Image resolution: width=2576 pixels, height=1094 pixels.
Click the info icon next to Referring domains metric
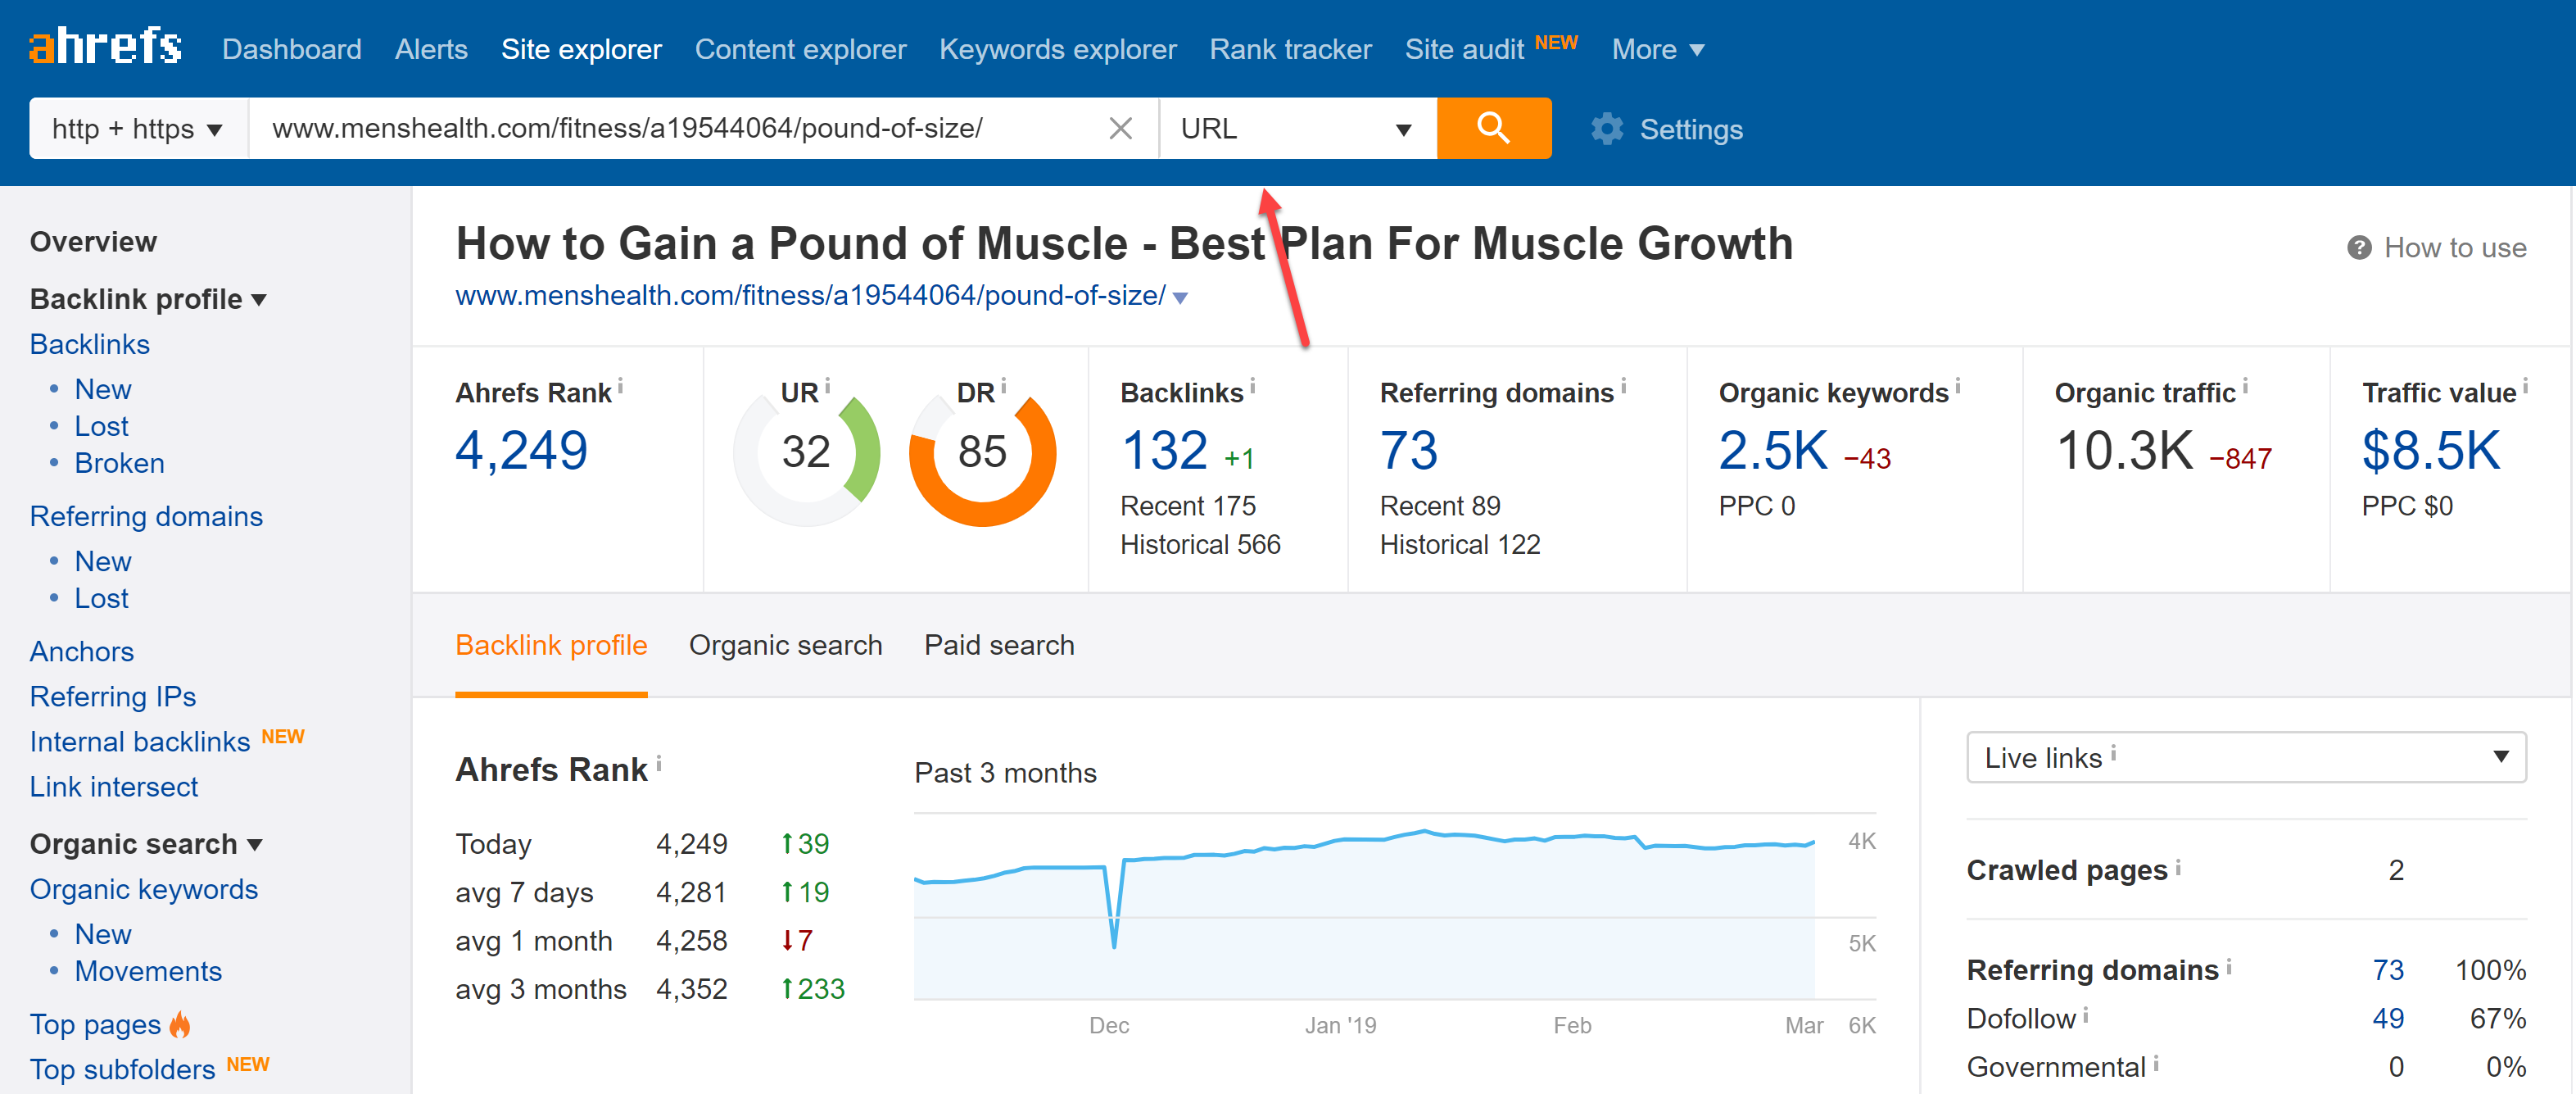pos(1622,385)
